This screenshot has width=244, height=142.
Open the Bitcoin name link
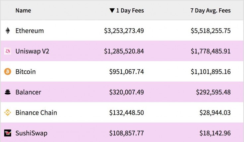tap(26, 72)
